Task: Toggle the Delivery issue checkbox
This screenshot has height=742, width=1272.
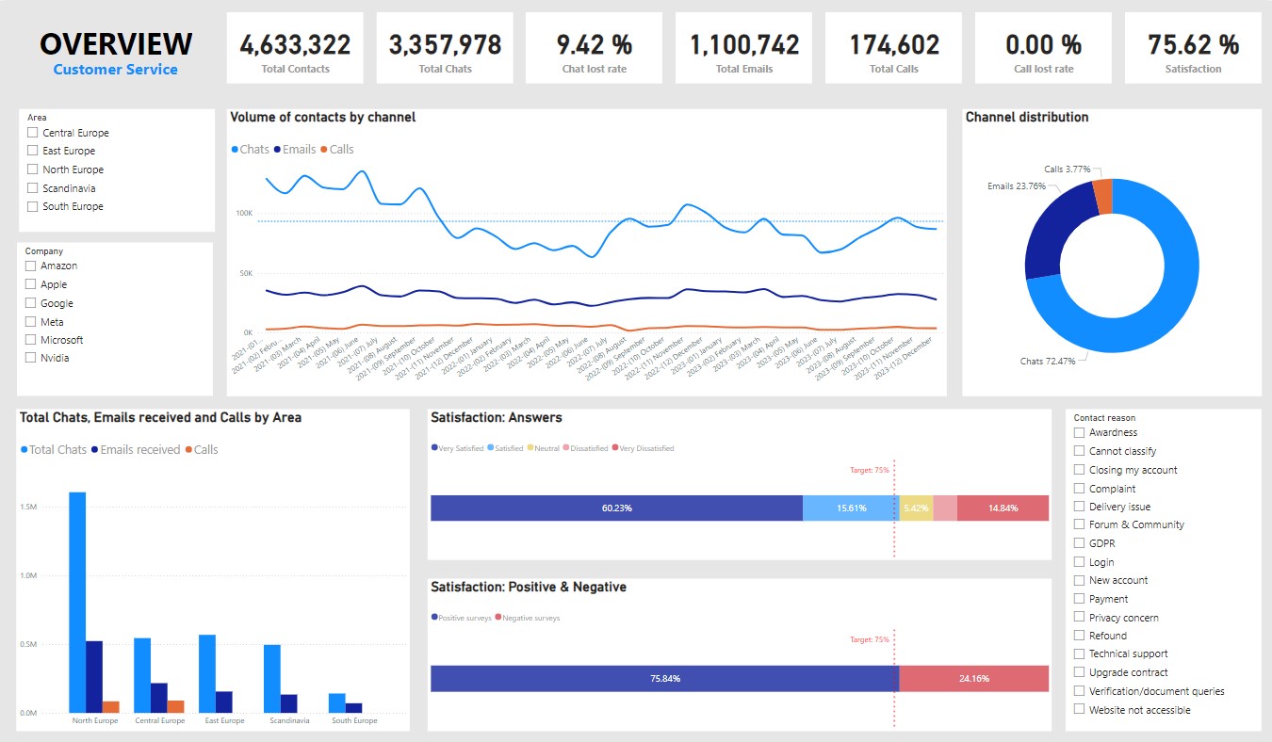Action: pyautogui.click(x=1080, y=507)
